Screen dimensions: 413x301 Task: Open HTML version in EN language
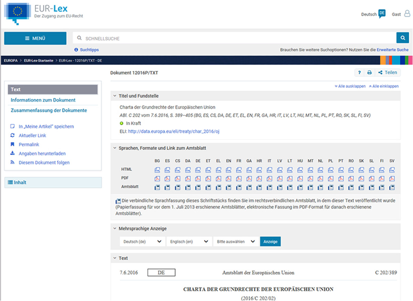click(229, 170)
